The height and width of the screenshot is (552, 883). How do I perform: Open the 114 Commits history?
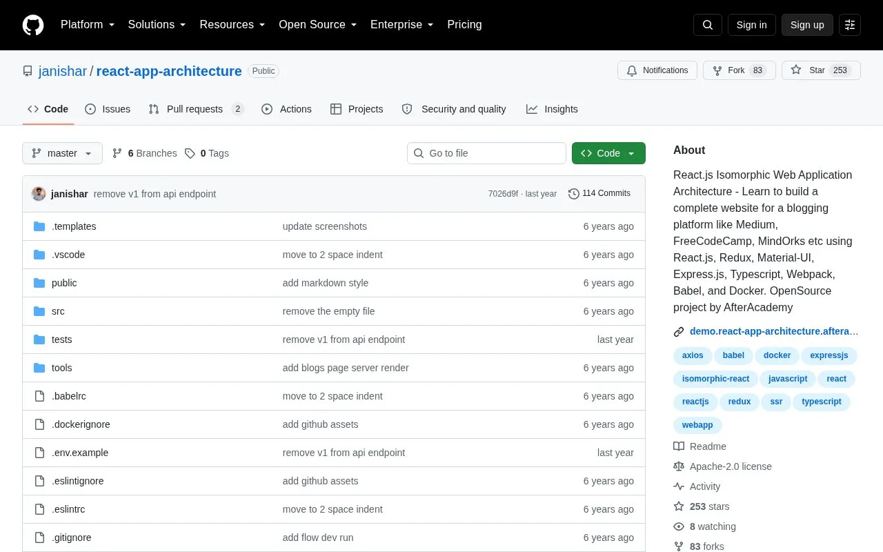pos(599,194)
